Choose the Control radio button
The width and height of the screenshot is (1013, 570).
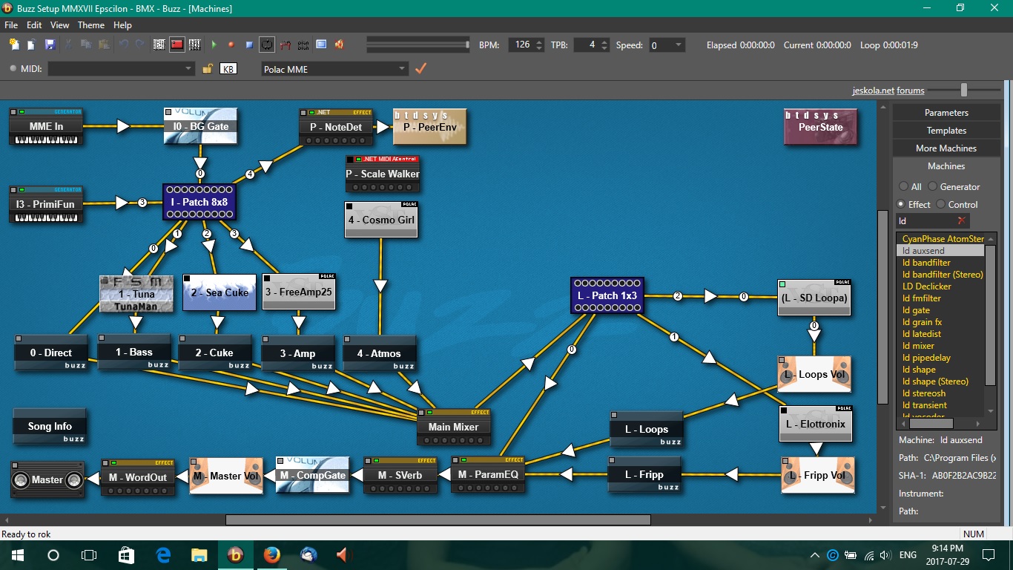pyautogui.click(x=941, y=205)
